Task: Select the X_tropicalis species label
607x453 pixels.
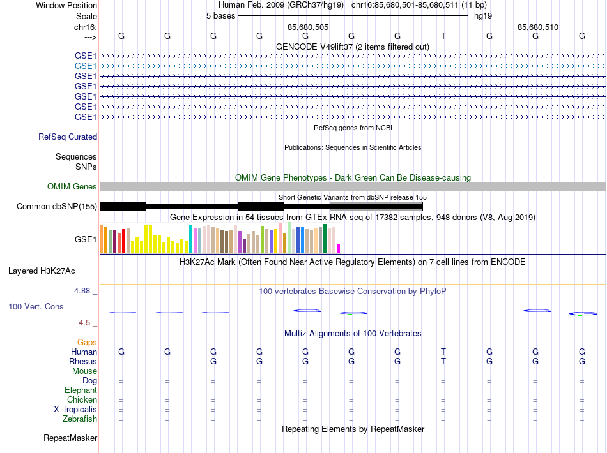Action: [75, 410]
